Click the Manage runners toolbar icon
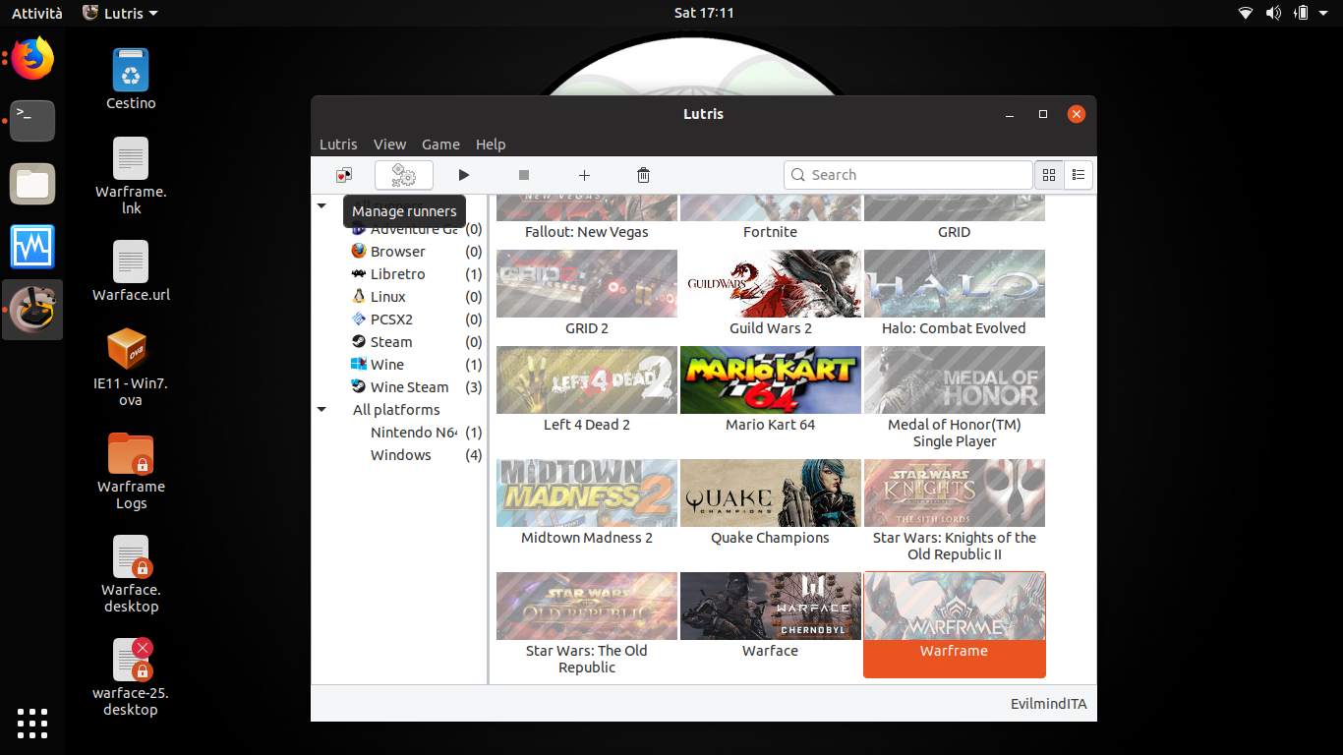Viewport: 1343px width, 755px height. coord(404,175)
